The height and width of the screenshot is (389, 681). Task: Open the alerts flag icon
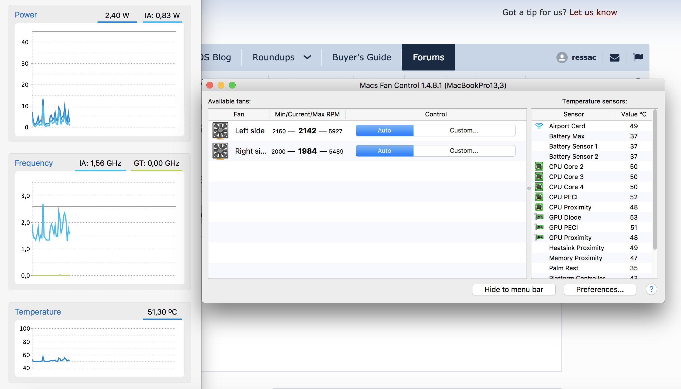[x=638, y=57]
